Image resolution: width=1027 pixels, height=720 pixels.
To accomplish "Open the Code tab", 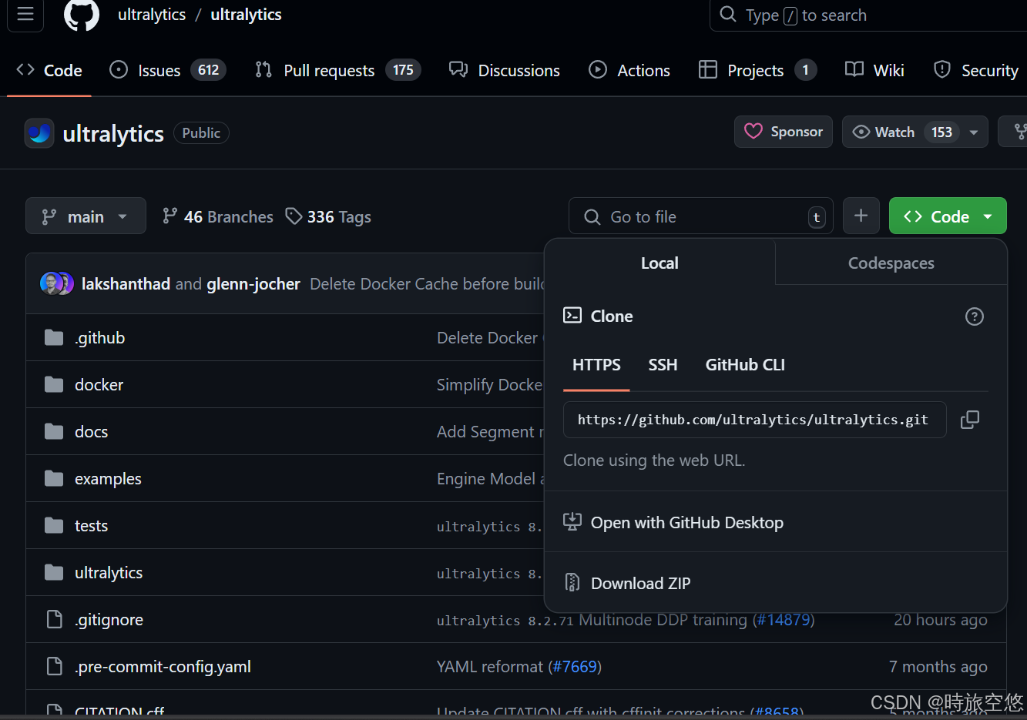I will click(x=49, y=70).
